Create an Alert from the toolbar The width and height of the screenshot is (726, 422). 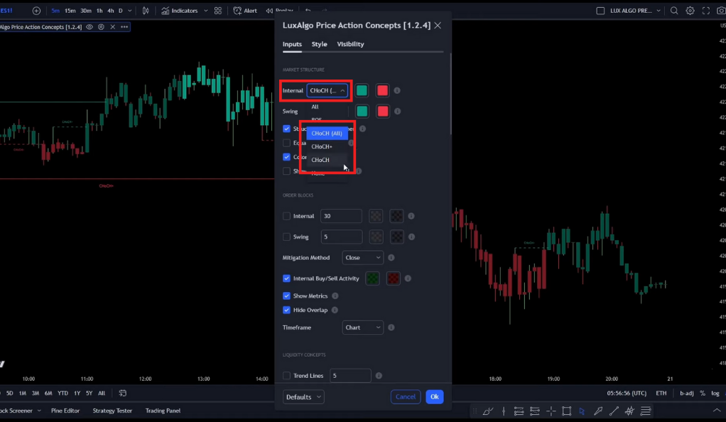[x=245, y=11]
